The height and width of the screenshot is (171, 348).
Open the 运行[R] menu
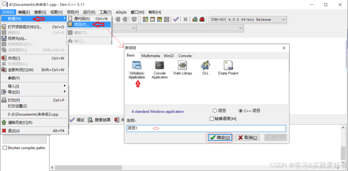[89, 12]
